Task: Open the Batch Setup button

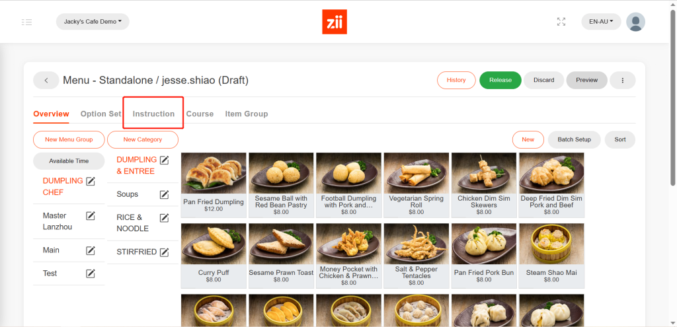Action: pos(574,139)
